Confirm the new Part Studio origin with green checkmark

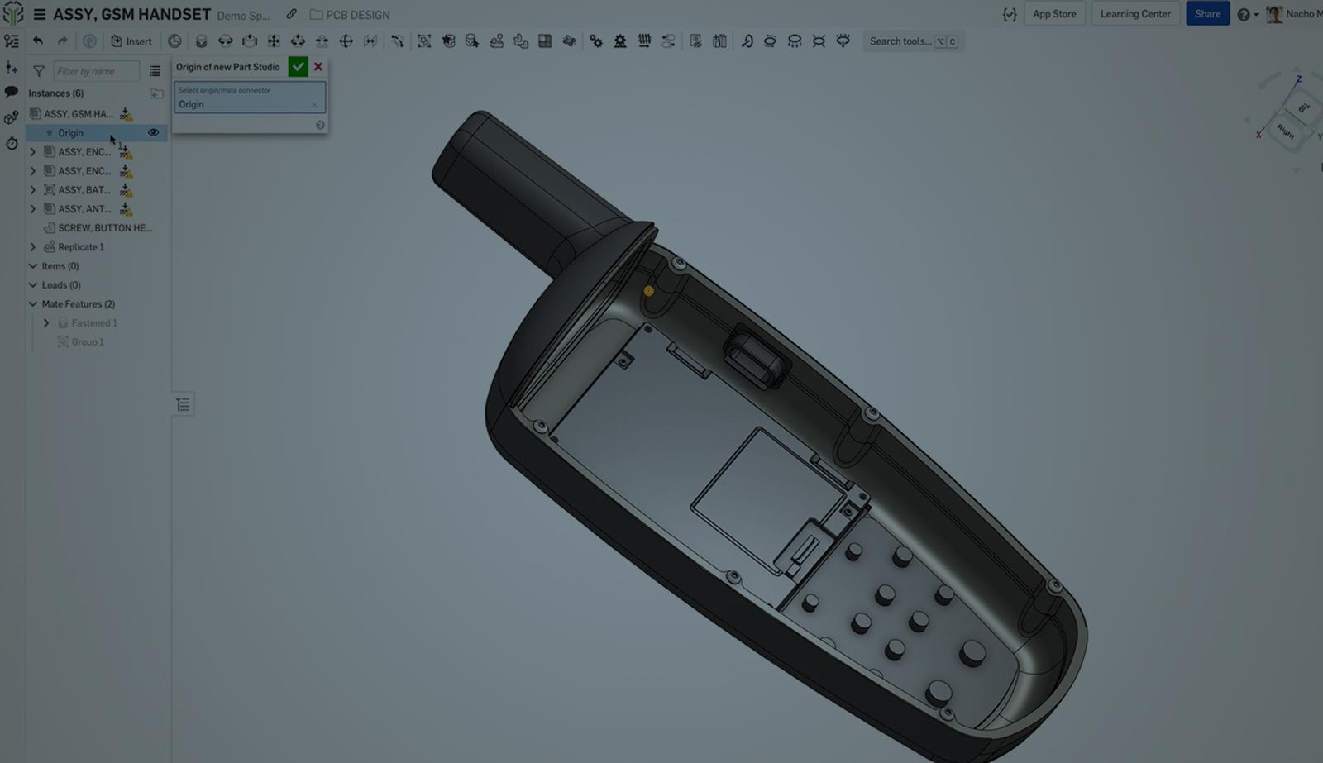tap(298, 66)
